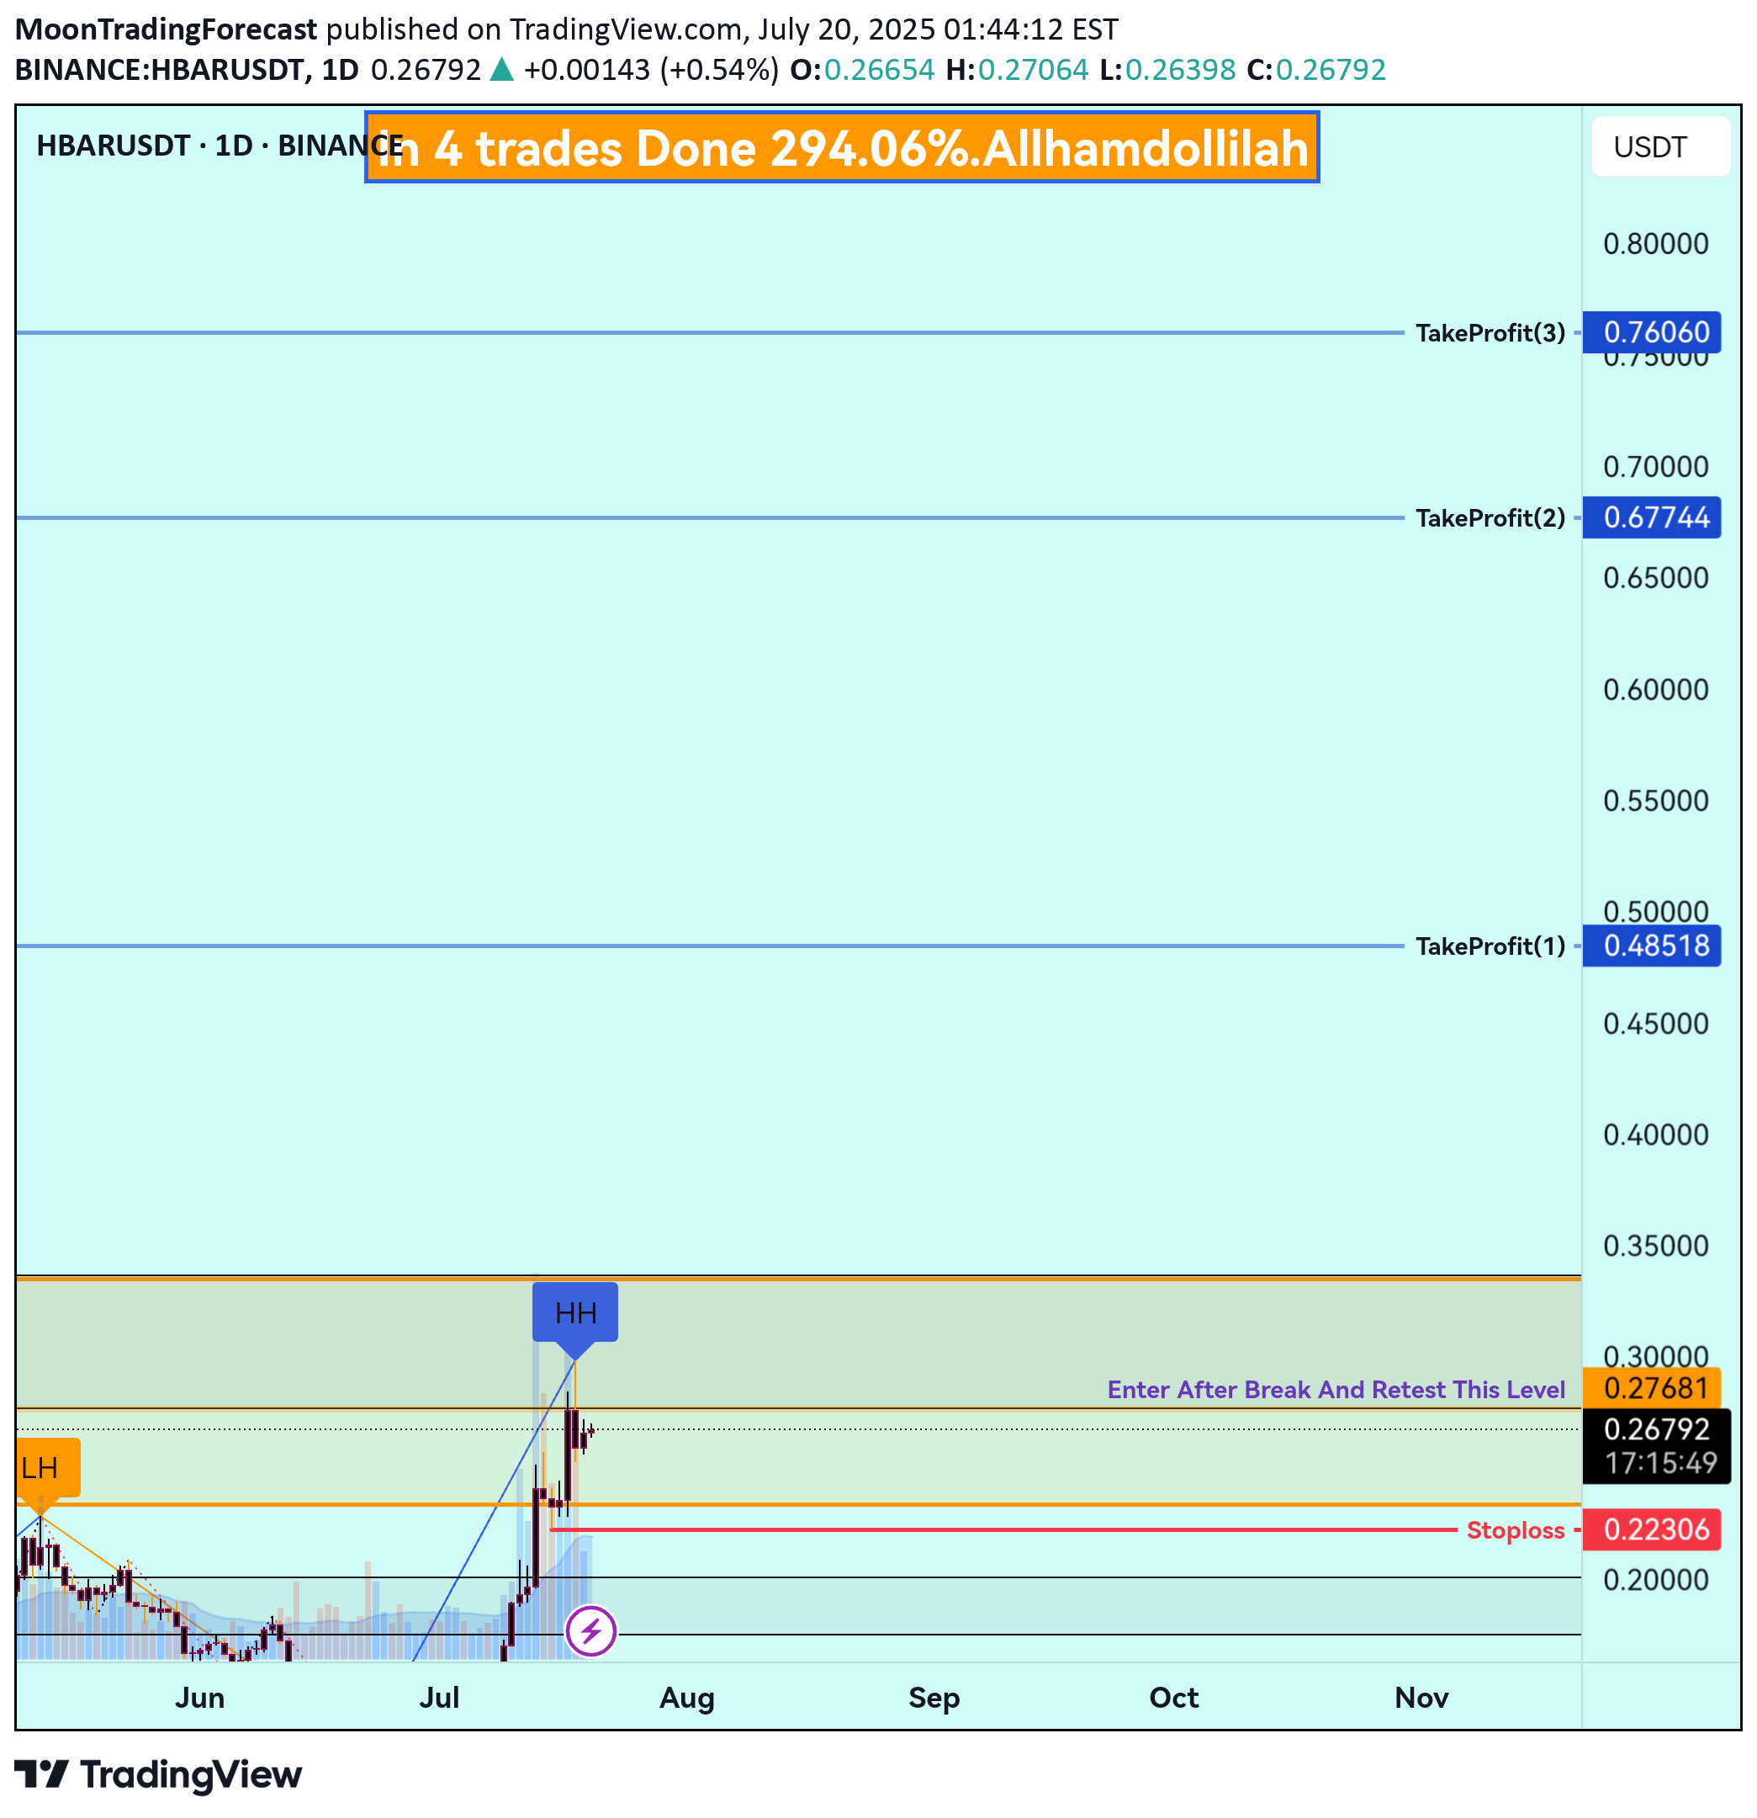
Task: Click the 'TakeProfit(3)' line label
Action: click(x=1490, y=332)
